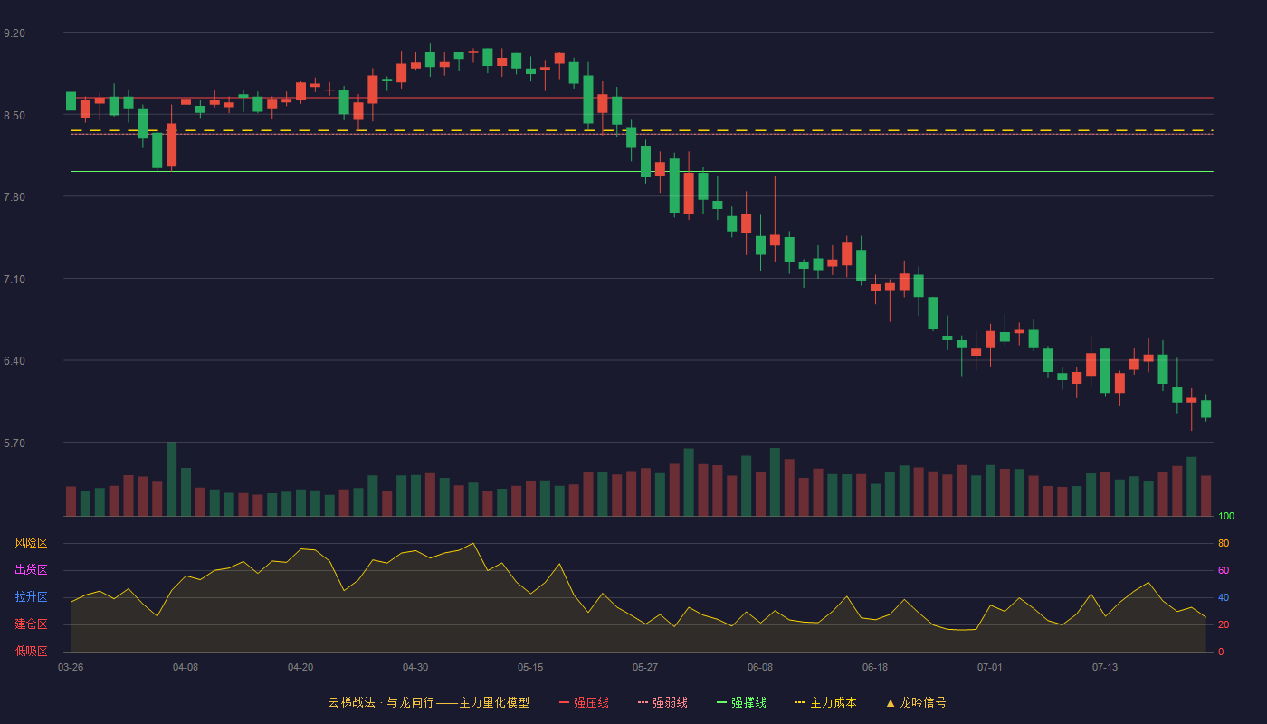Select the 风险区 zone label
The image size is (1267, 724).
pos(31,543)
